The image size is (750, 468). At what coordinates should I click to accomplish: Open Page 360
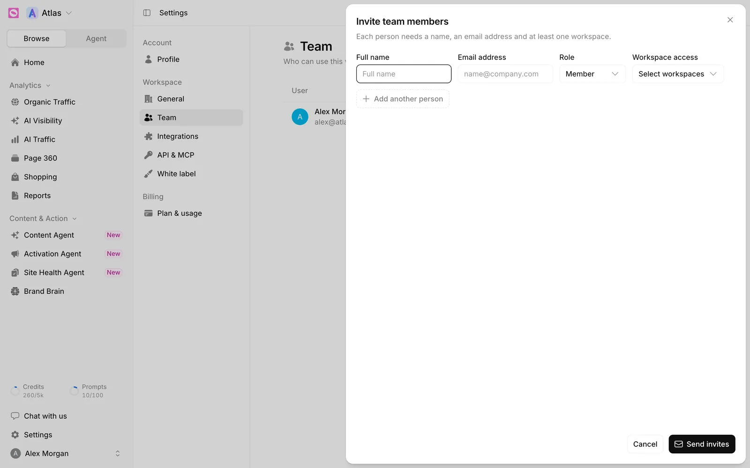67,158
